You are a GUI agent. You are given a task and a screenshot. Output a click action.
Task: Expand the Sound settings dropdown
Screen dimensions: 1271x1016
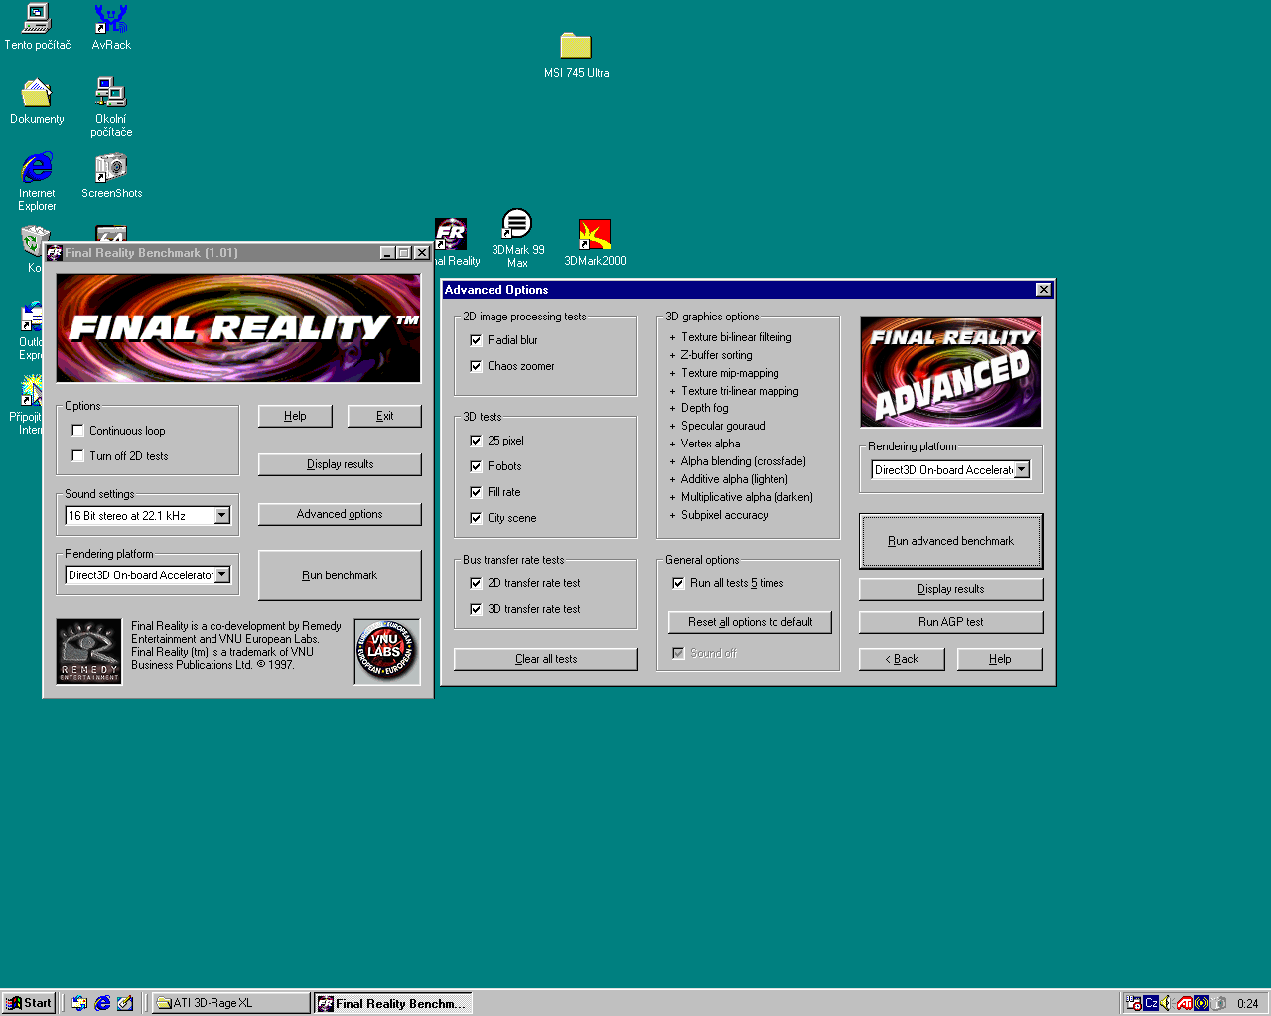tap(222, 516)
